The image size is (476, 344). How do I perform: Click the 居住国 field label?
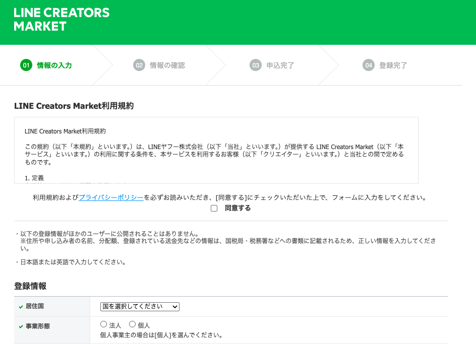pyautogui.click(x=35, y=306)
